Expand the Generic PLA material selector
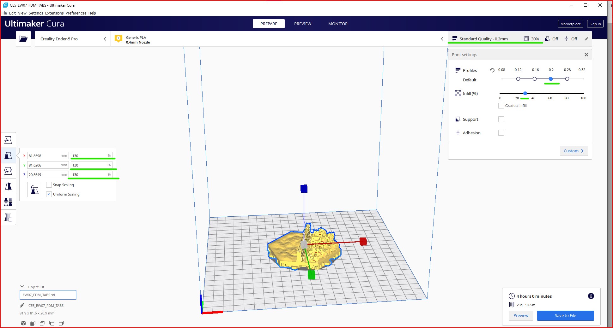The height and width of the screenshot is (328, 613). click(279, 39)
